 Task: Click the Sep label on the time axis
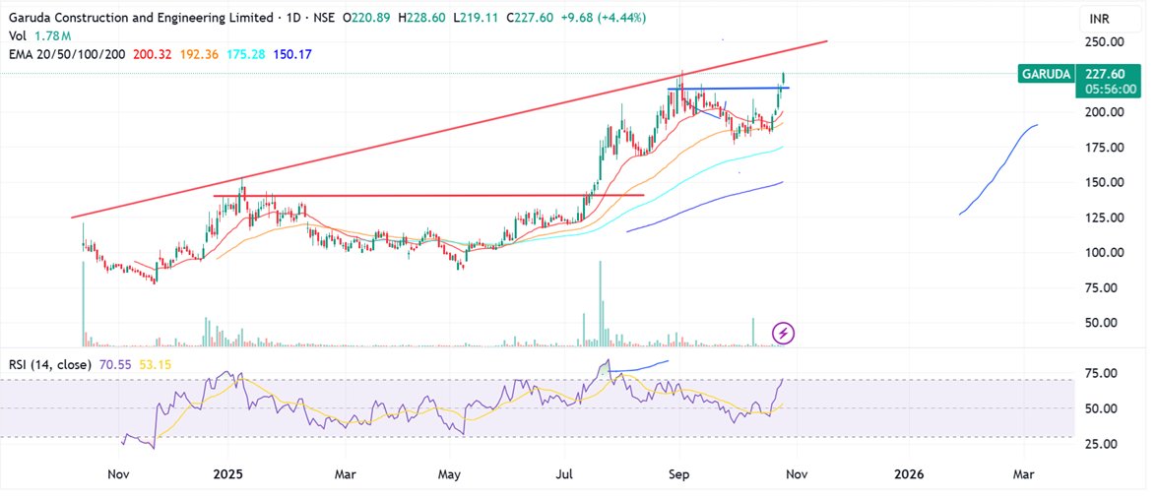678,473
